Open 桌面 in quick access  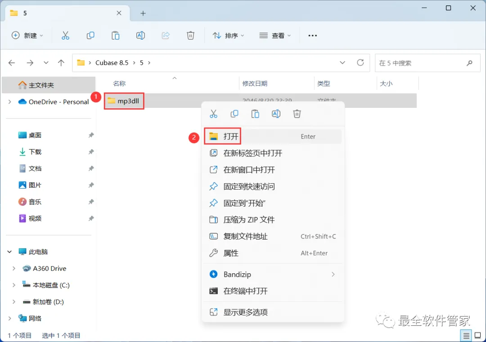(35, 135)
